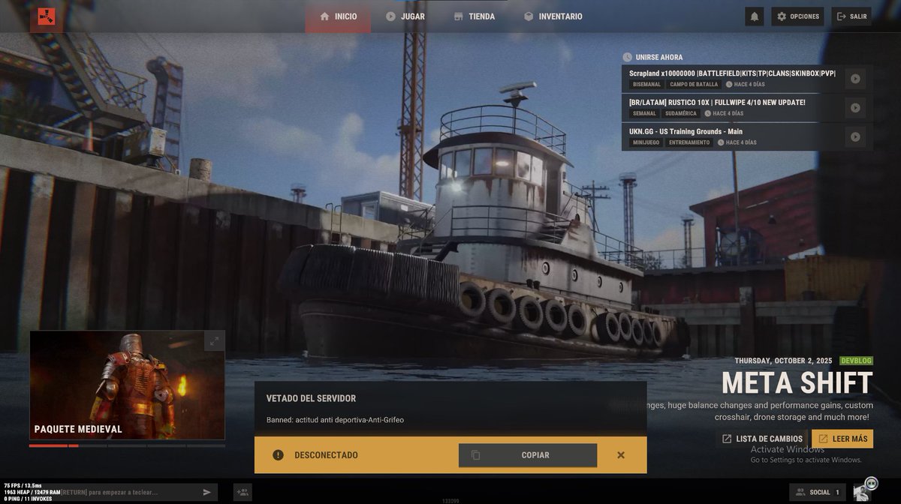This screenshot has width=901, height=504.
Task: Click the send message arrow icon
Action: point(207,492)
